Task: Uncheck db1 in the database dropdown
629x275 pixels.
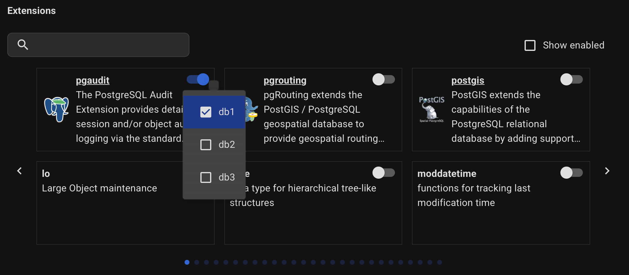Action: click(206, 112)
